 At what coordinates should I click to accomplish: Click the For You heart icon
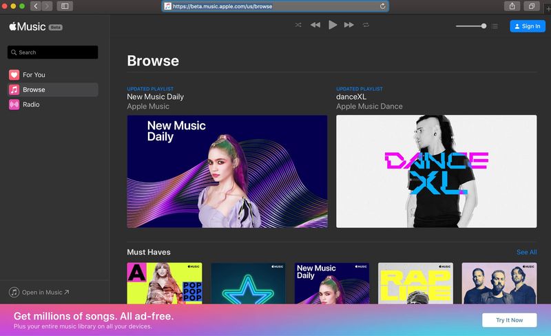14,75
